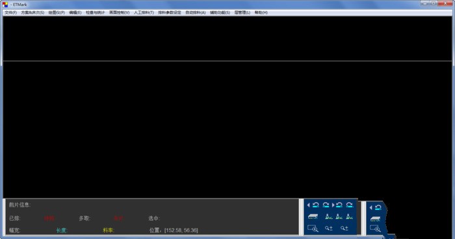Screen dimensions: 455x239
Task: Click the counter-clockwise rotate icon beside the left triangle, wide panel
Action: click(x=315, y=205)
